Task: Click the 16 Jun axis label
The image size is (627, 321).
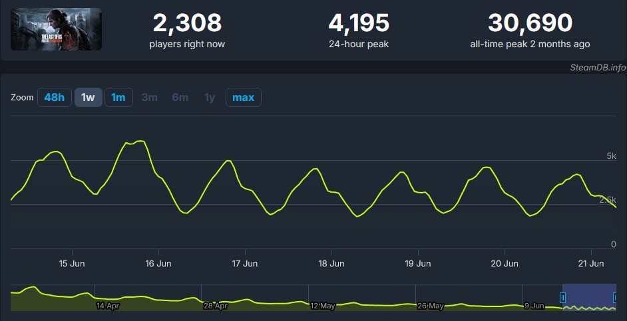Action: click(x=158, y=263)
